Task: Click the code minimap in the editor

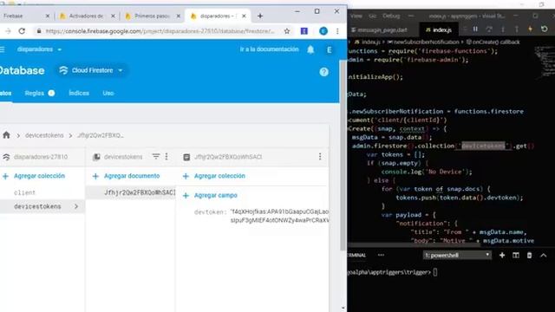Action: click(545, 62)
